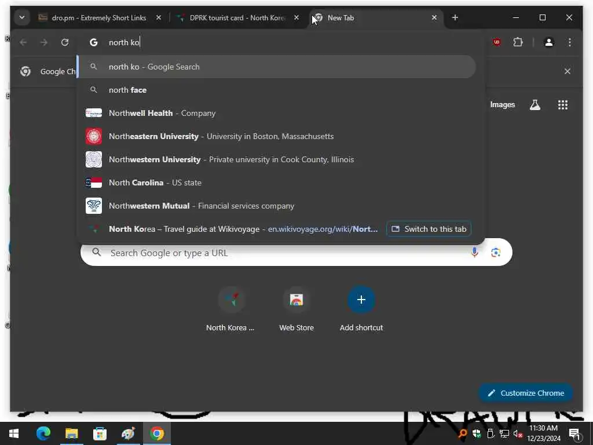Select the north ko - Google Search suggestion
Screen dimensions: 593x445
click(x=276, y=67)
